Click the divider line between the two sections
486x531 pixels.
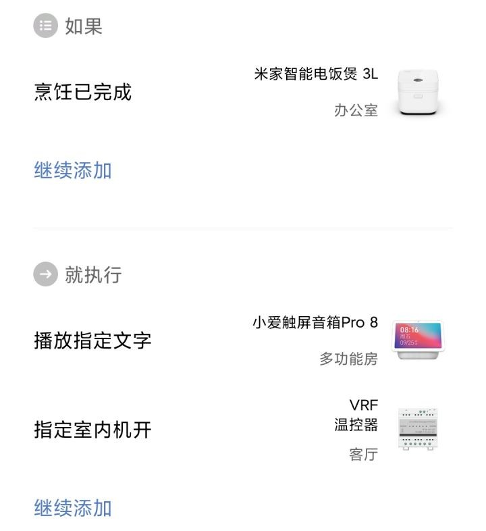(242, 228)
